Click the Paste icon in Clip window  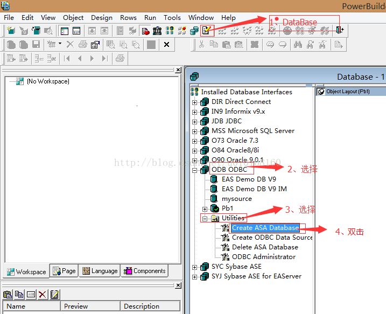(8, 294)
